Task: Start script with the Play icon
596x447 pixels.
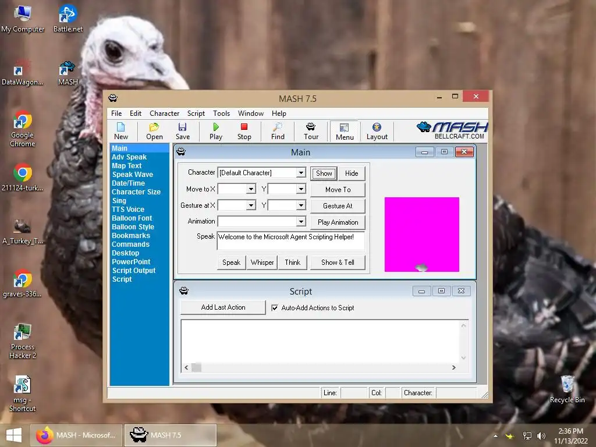Action: pyautogui.click(x=216, y=131)
